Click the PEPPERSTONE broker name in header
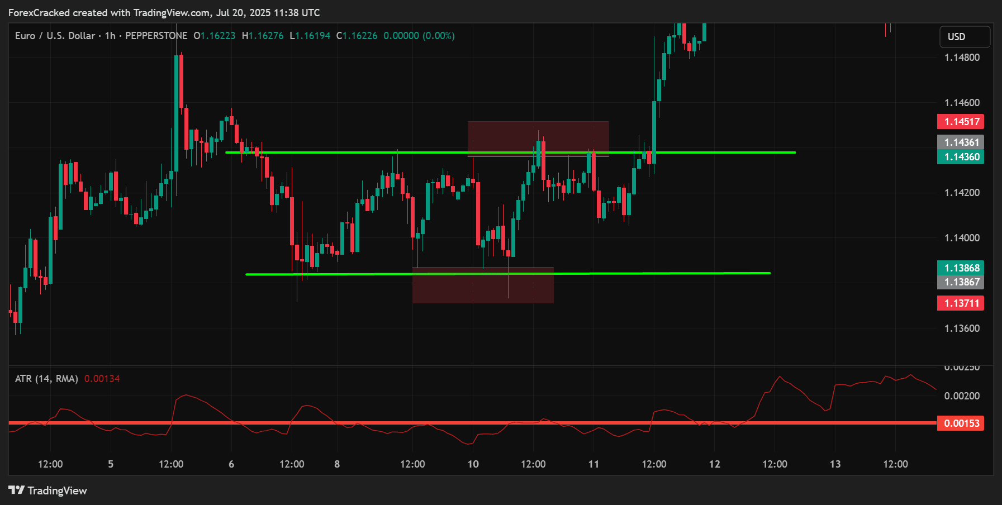 pyautogui.click(x=156, y=36)
